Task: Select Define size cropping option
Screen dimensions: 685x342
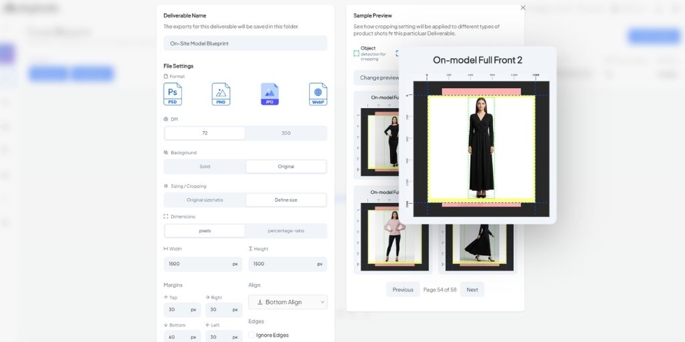Action: point(286,200)
